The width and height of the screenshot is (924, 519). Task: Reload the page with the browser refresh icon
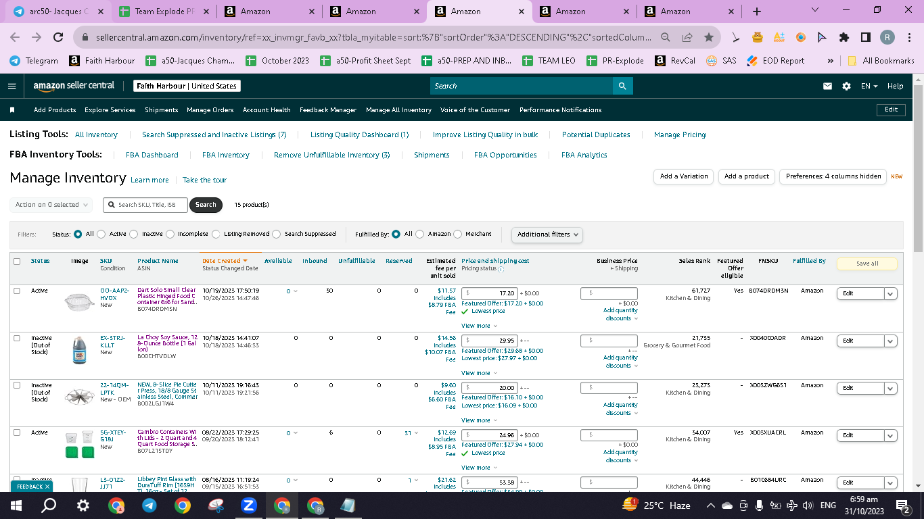point(58,37)
